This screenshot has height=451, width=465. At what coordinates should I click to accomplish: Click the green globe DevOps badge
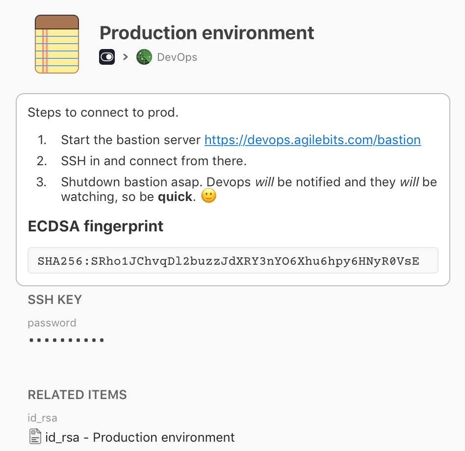(144, 57)
